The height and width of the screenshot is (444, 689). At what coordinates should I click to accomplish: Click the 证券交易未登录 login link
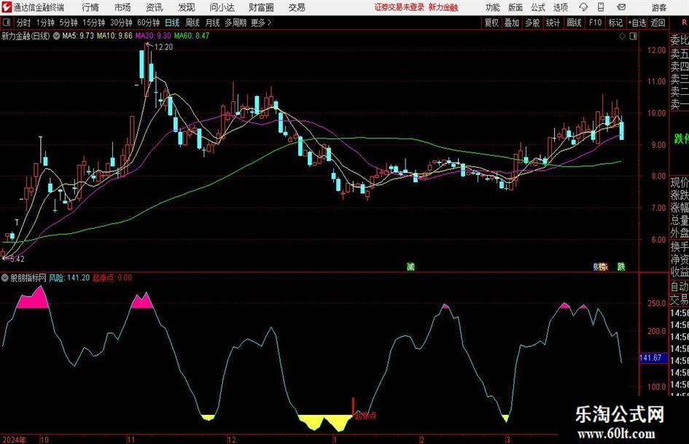pyautogui.click(x=400, y=7)
